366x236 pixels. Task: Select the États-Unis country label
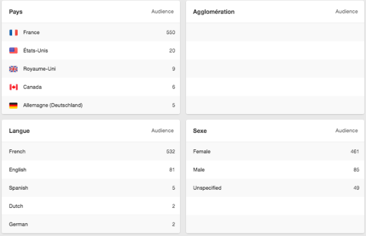coord(35,51)
